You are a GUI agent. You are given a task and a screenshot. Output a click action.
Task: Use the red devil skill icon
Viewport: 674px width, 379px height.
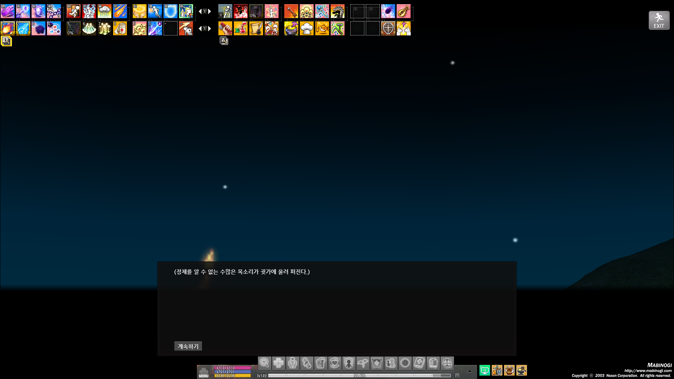click(241, 11)
